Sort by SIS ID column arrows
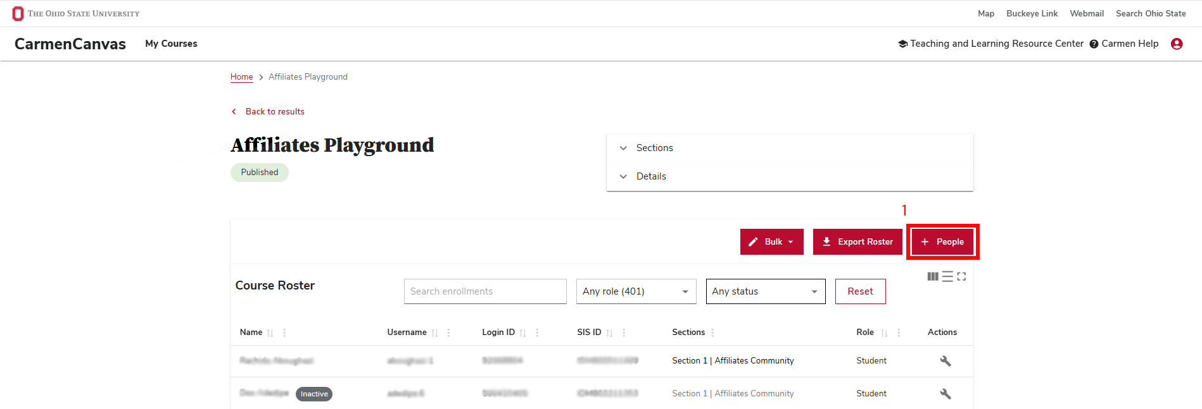This screenshot has height=409, width=1202. [609, 333]
